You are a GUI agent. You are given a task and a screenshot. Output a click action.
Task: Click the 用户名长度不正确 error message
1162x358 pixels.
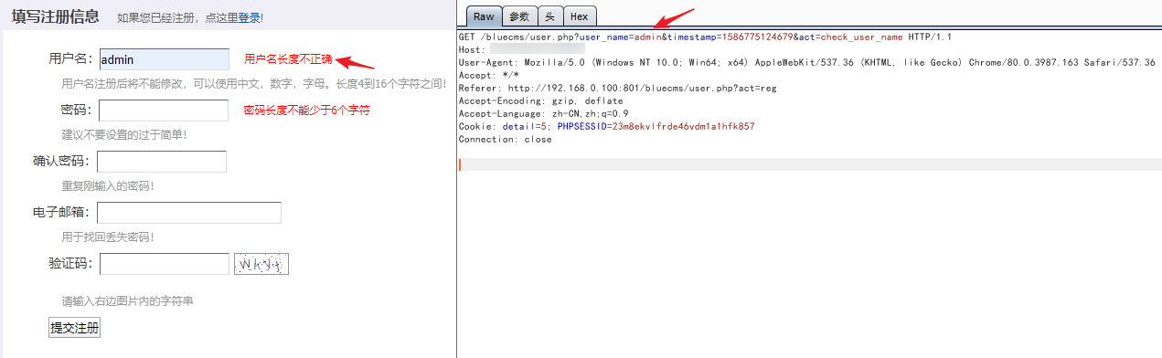[x=288, y=59]
